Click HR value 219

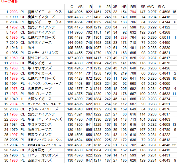[x=124, y=73]
